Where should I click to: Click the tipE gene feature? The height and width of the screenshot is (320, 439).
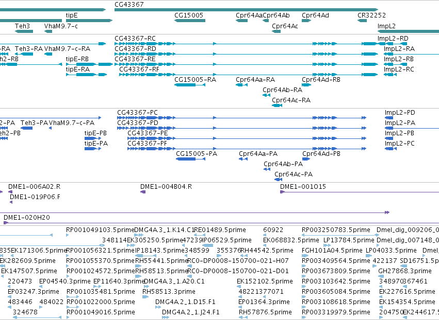click(x=89, y=21)
